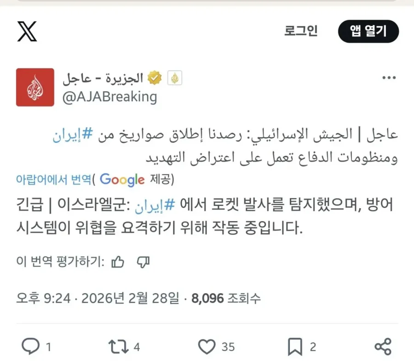Screen dimensions: 414x364
Task: Rate the translation with thumbs up
Action: click(118, 262)
